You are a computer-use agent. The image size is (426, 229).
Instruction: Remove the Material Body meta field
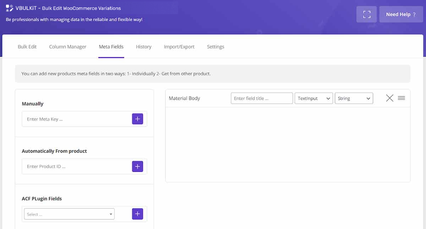point(389,98)
